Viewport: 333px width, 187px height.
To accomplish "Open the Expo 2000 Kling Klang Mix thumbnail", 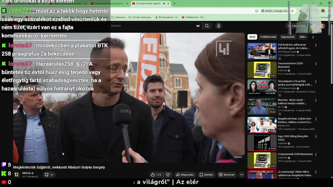I will (262, 143).
